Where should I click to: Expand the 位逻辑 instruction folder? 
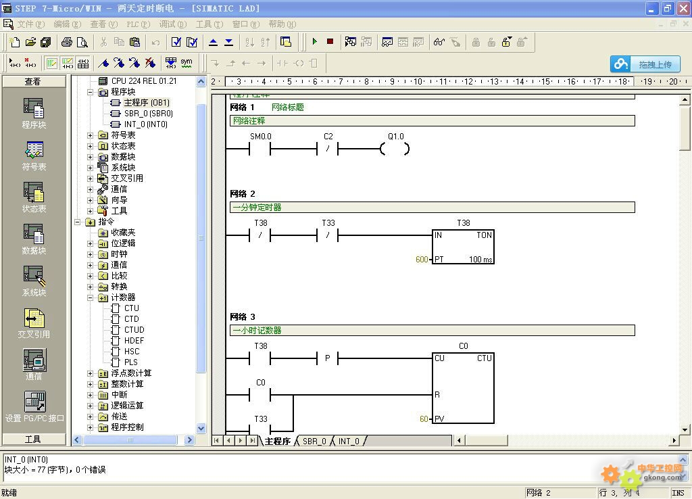(90, 243)
